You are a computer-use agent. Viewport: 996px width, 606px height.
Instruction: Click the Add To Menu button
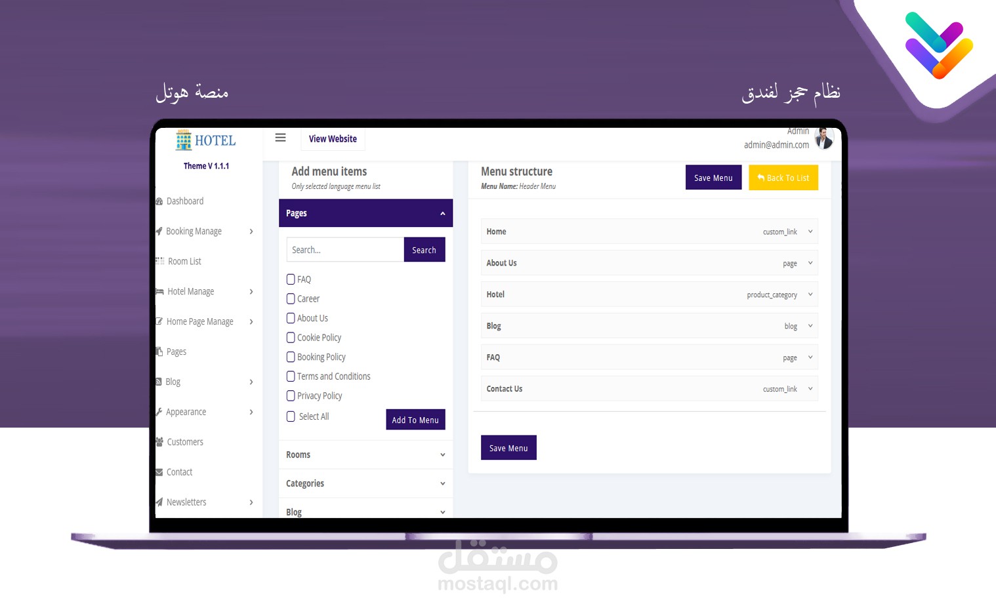415,420
